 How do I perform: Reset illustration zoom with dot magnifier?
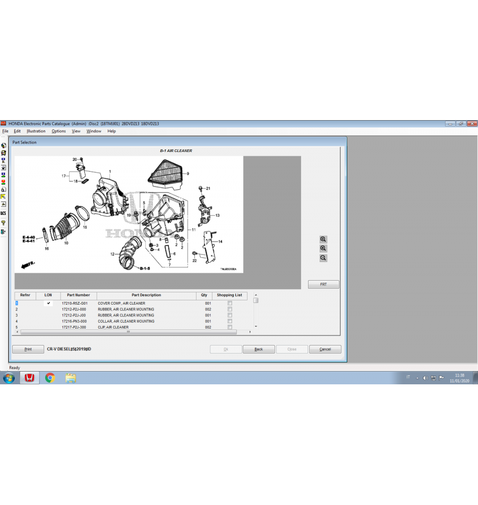(x=323, y=248)
